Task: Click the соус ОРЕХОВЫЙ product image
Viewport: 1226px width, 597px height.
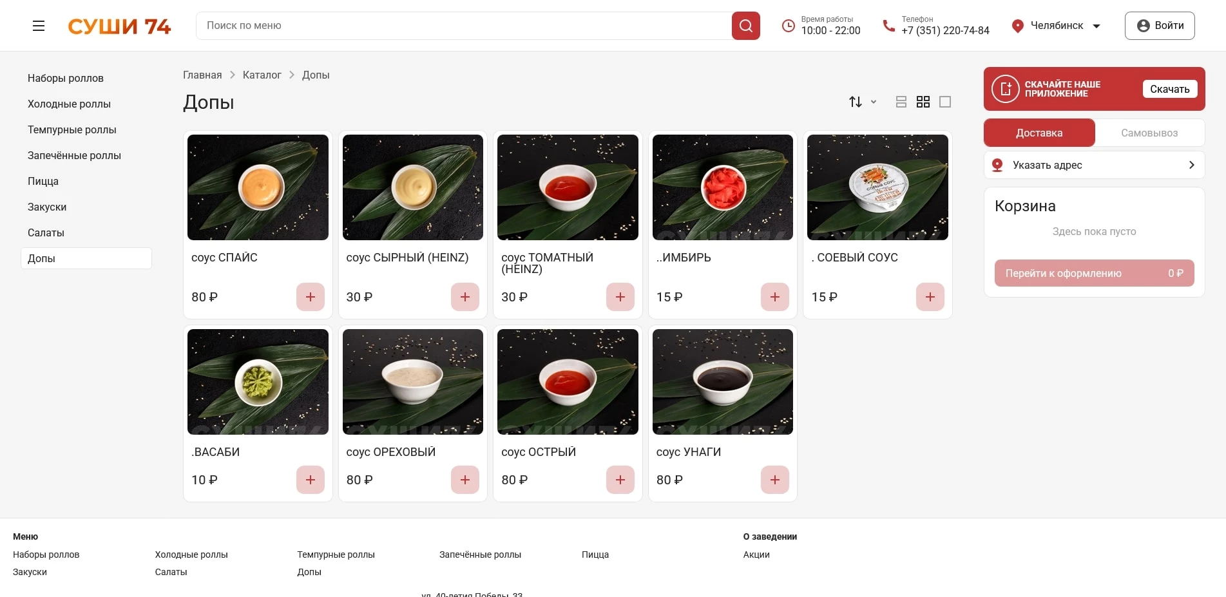Action: [x=412, y=381]
